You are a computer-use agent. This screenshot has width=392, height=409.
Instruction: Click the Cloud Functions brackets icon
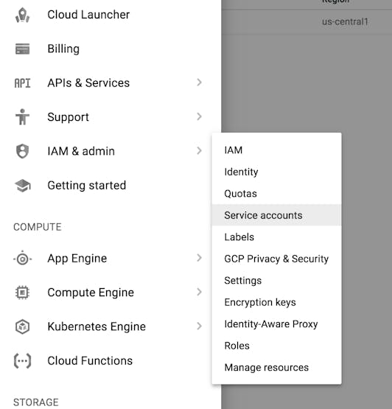click(22, 361)
